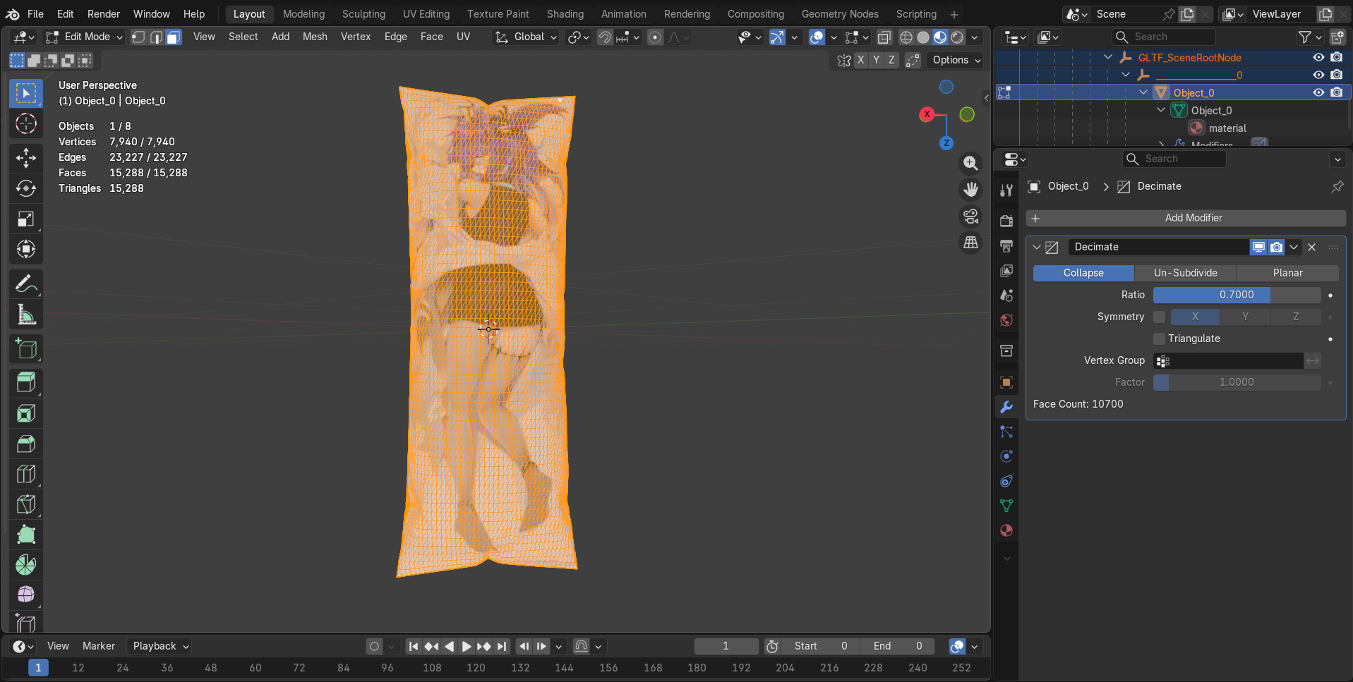Click the pan view hand icon
This screenshot has width=1353, height=682.
(971, 190)
